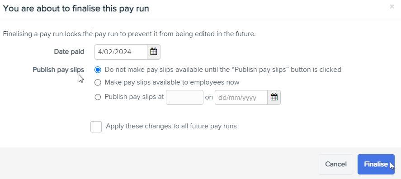The image size is (401, 179).
Task: Select the "Publish pay slips at" radio button
Action: coord(98,97)
